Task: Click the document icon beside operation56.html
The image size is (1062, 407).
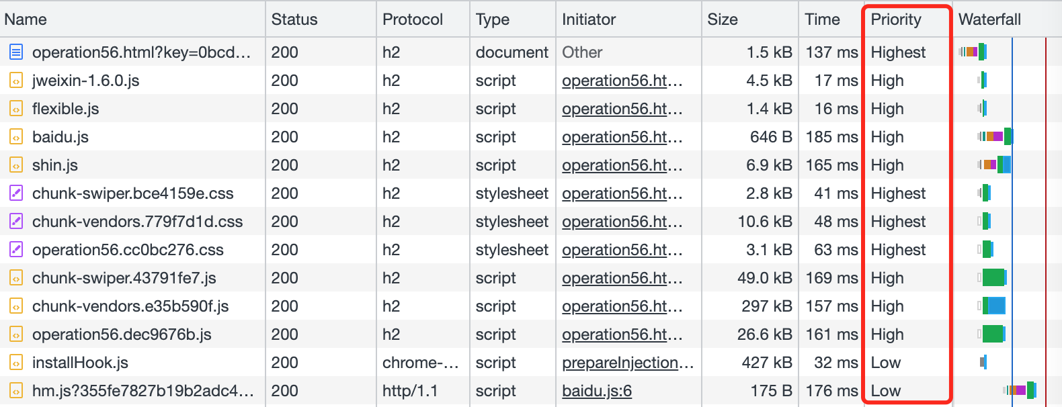Action: (x=16, y=52)
